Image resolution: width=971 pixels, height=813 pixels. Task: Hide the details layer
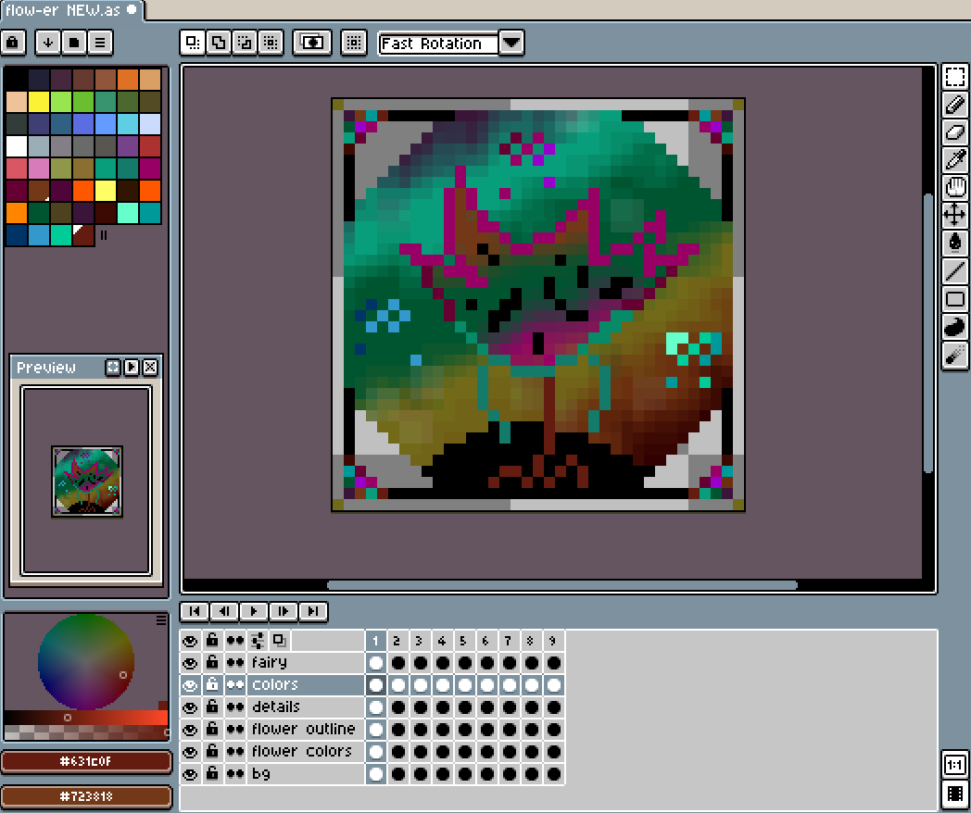click(190, 707)
